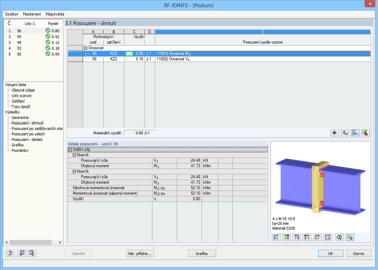Click the green utilization bar 0.80
This screenshot has height=270, width=378.
click(129, 54)
